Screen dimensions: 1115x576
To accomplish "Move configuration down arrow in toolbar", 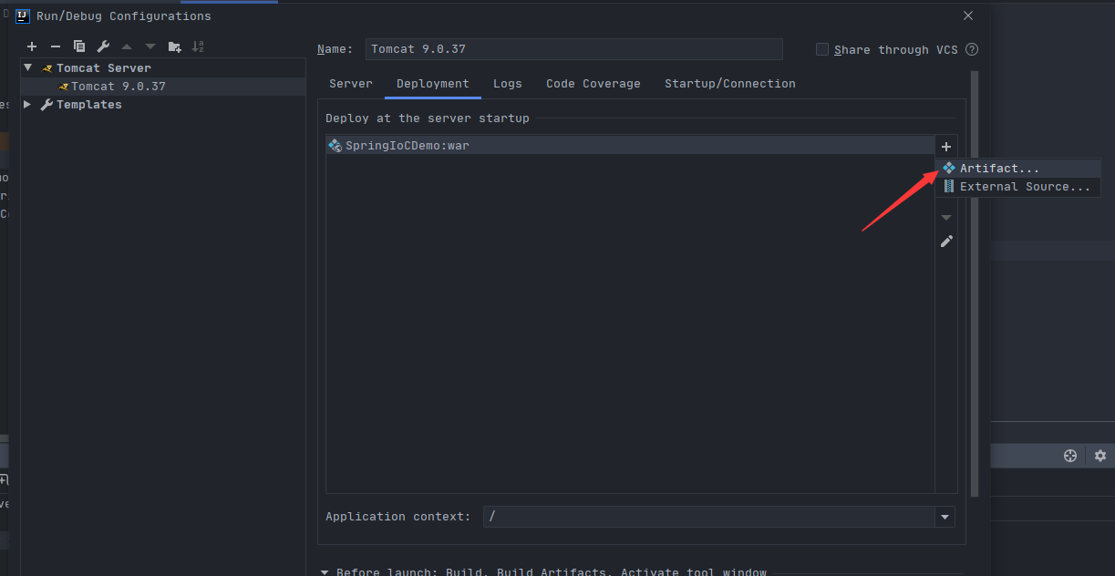I will coord(150,46).
